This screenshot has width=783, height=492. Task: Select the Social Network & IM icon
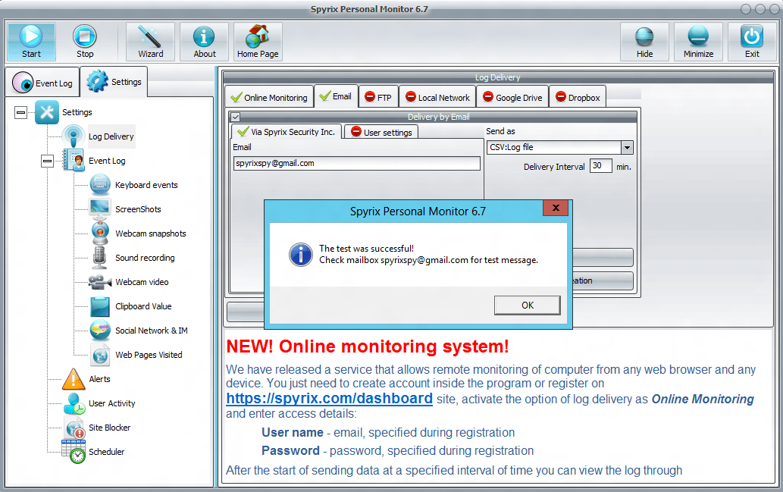coord(100,331)
